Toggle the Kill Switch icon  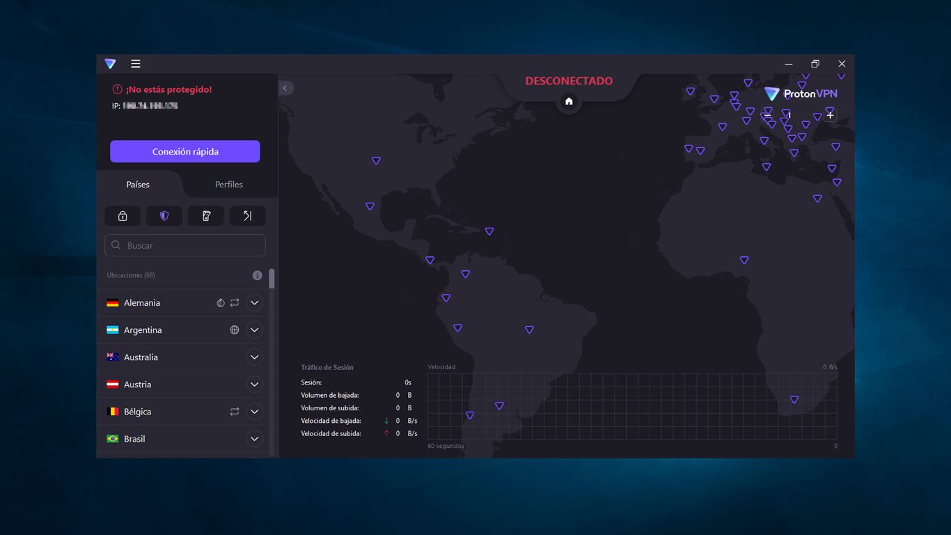coord(206,216)
